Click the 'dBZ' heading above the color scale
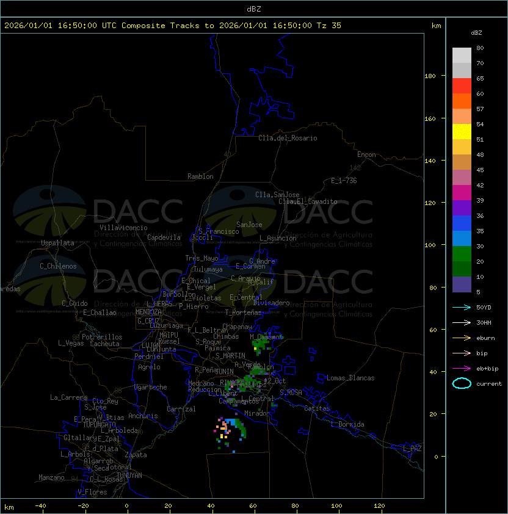Viewport: 508px width, 514px height. tap(476, 33)
